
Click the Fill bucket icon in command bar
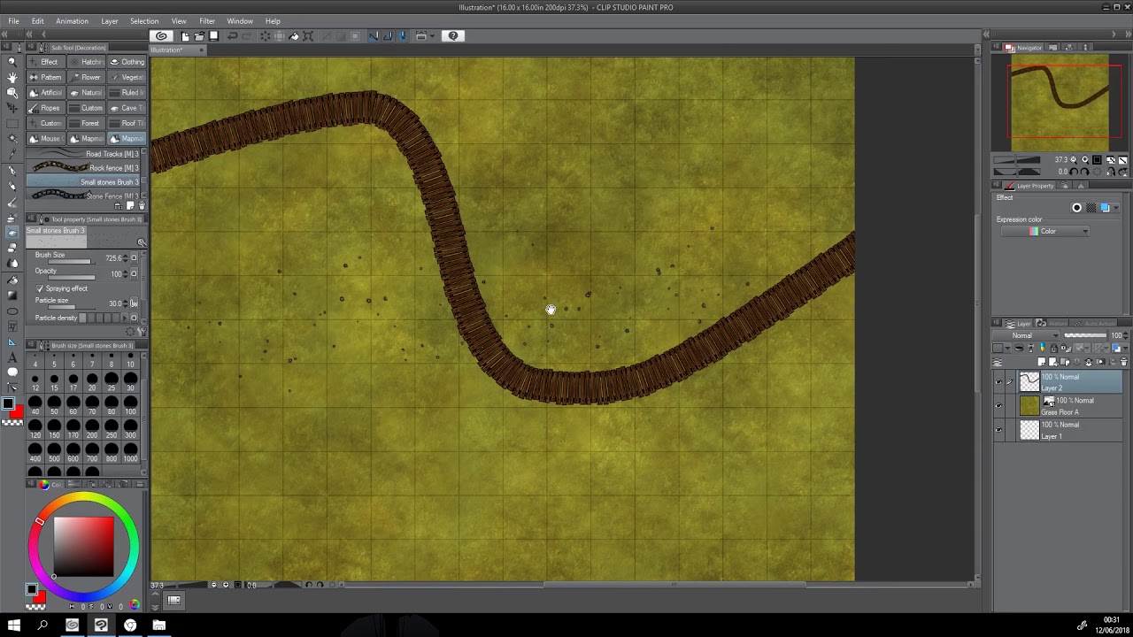coord(294,36)
